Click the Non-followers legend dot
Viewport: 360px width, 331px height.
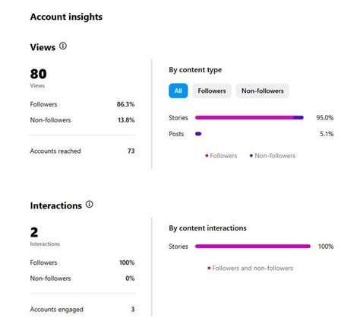[x=251, y=155]
